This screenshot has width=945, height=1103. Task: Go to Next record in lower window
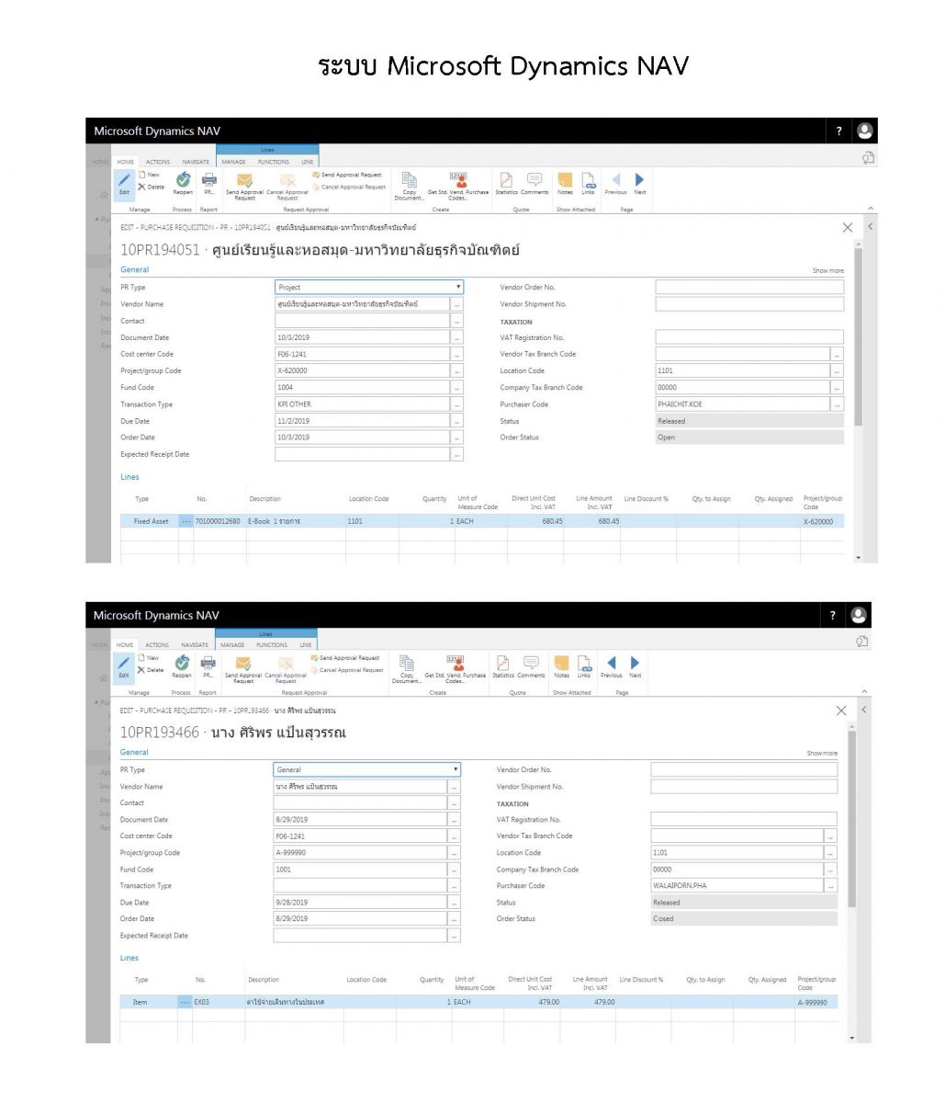635,666
